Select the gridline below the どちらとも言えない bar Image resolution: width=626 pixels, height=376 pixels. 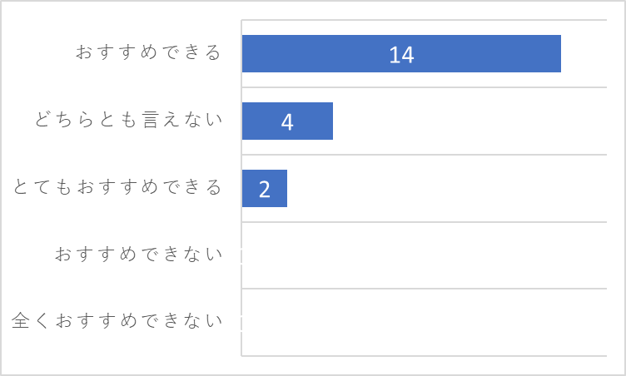424,155
